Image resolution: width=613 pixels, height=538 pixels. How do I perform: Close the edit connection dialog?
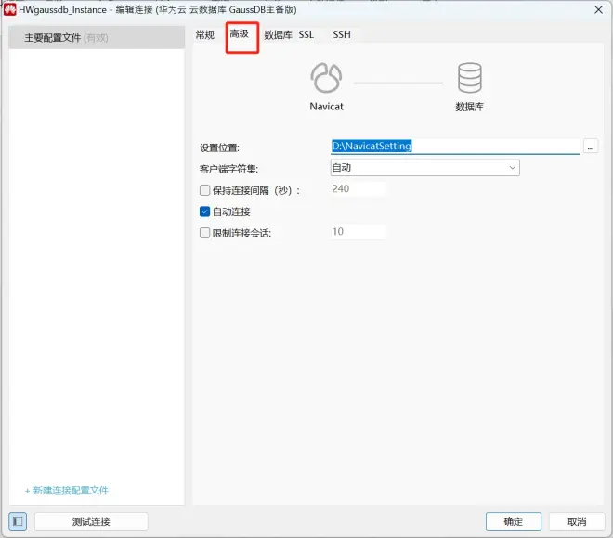pos(598,10)
